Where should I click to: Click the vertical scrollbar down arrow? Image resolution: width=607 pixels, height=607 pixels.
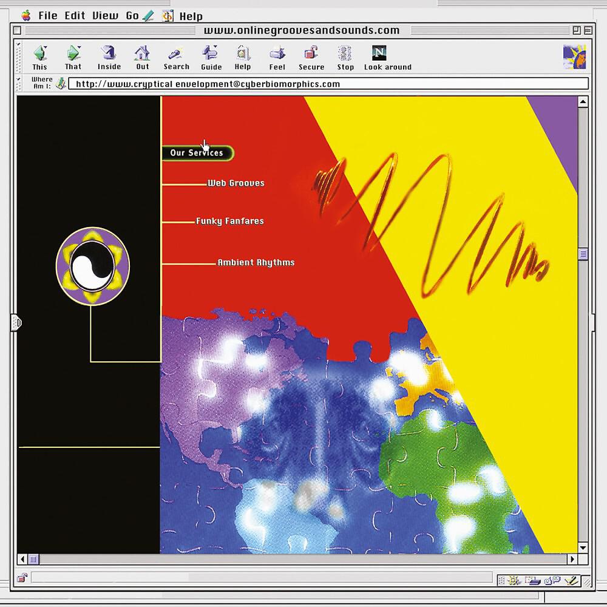[583, 548]
